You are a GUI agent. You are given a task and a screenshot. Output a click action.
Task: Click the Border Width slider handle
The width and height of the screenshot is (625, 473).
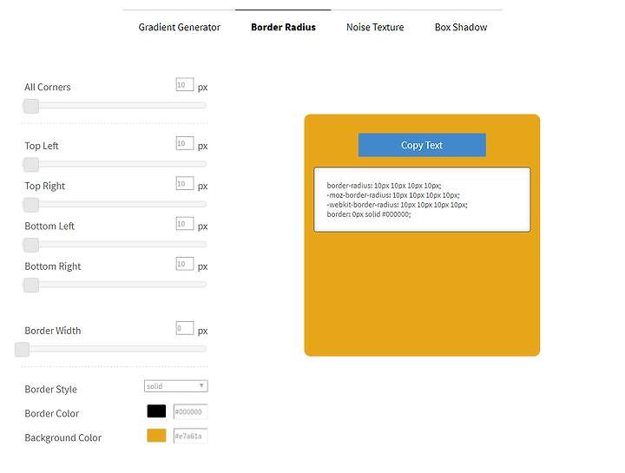pyautogui.click(x=23, y=350)
